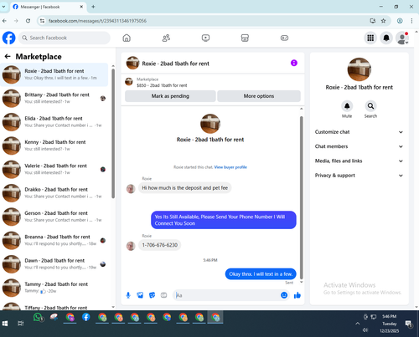This screenshot has height=337, width=419.
Task: Open the Elida conversation
Action: pyautogui.click(x=54, y=122)
